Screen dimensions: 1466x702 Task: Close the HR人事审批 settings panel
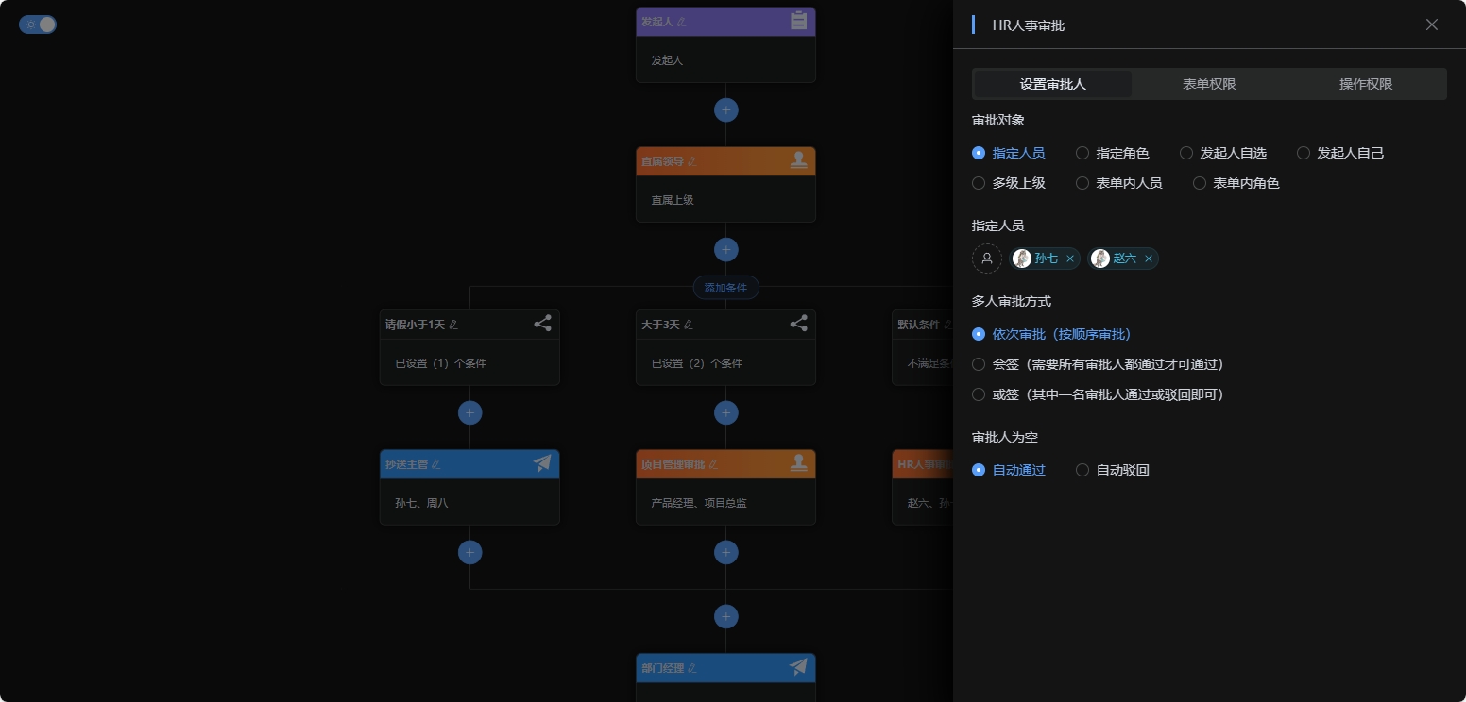tap(1432, 25)
